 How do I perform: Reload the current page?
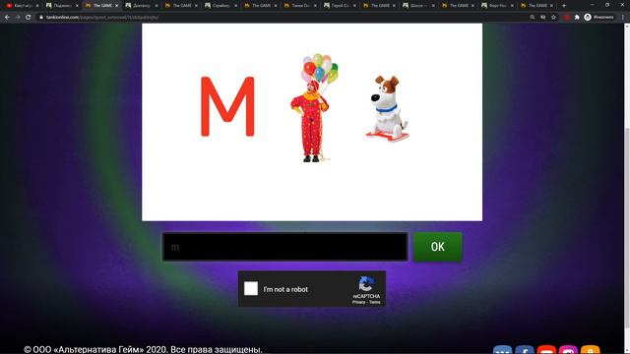tap(29, 18)
